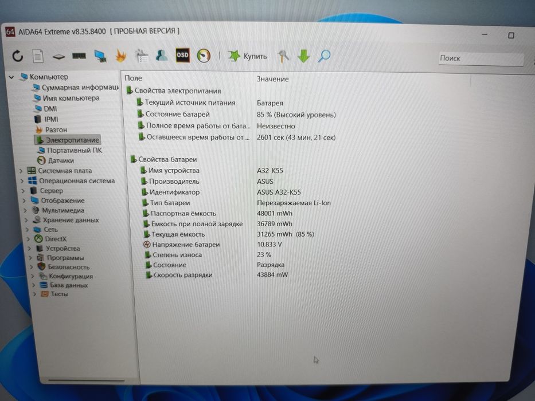Click the Купить buy button
The height and width of the screenshot is (401, 535).
pyautogui.click(x=248, y=56)
